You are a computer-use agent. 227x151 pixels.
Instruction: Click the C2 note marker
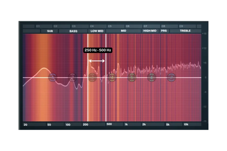point(55,26)
